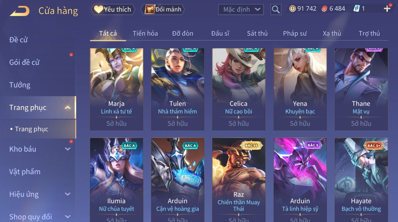Image resolution: width=398 pixels, height=222 pixels.
Task: Click the red gem currency icon
Action: 324,9
